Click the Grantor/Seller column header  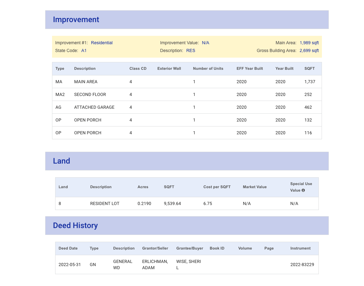(155, 248)
